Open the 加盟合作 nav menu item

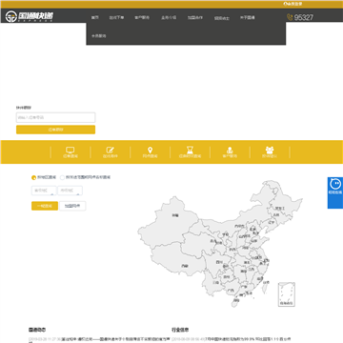195,18
